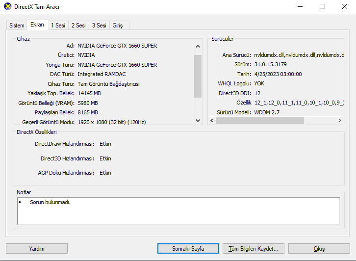
Task: Click the Tam Görüntü Bağdaştırıcısı value
Action: (108, 84)
